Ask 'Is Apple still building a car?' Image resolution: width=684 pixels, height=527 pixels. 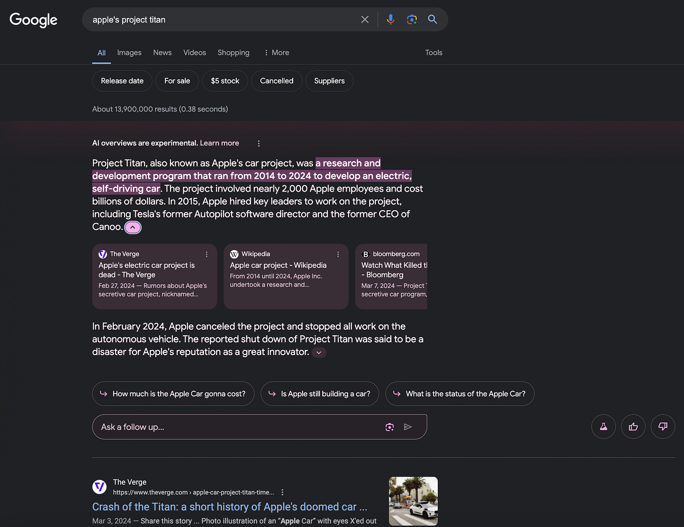click(x=319, y=394)
